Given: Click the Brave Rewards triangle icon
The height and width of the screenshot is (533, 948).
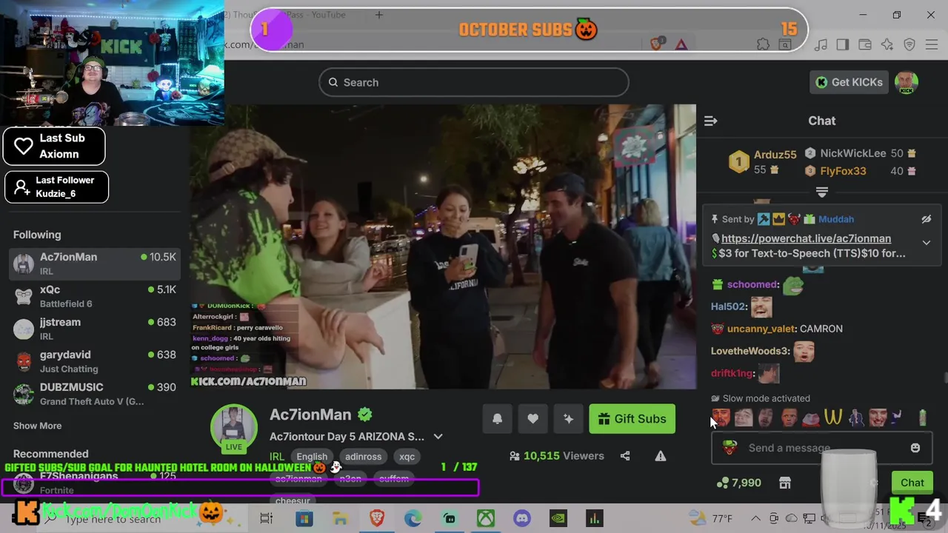Looking at the screenshot, I should pyautogui.click(x=681, y=44).
